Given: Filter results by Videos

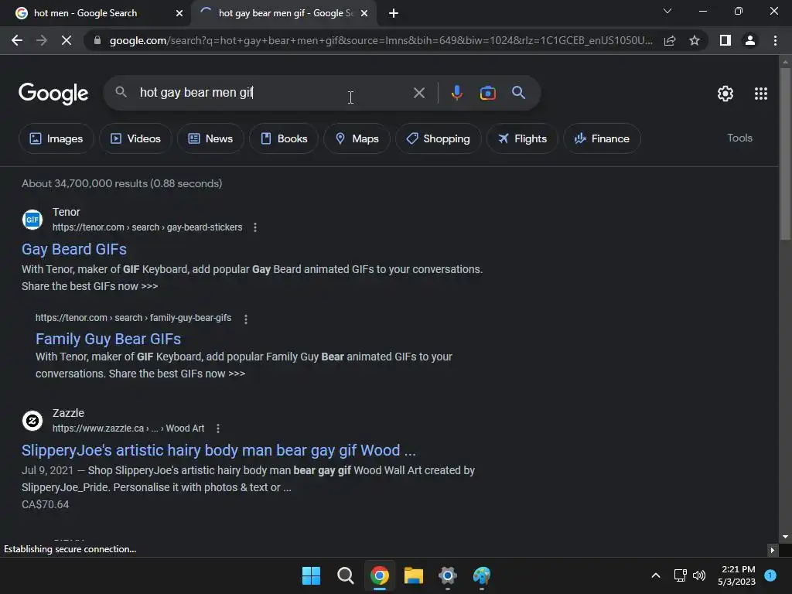Looking at the screenshot, I should 135,138.
